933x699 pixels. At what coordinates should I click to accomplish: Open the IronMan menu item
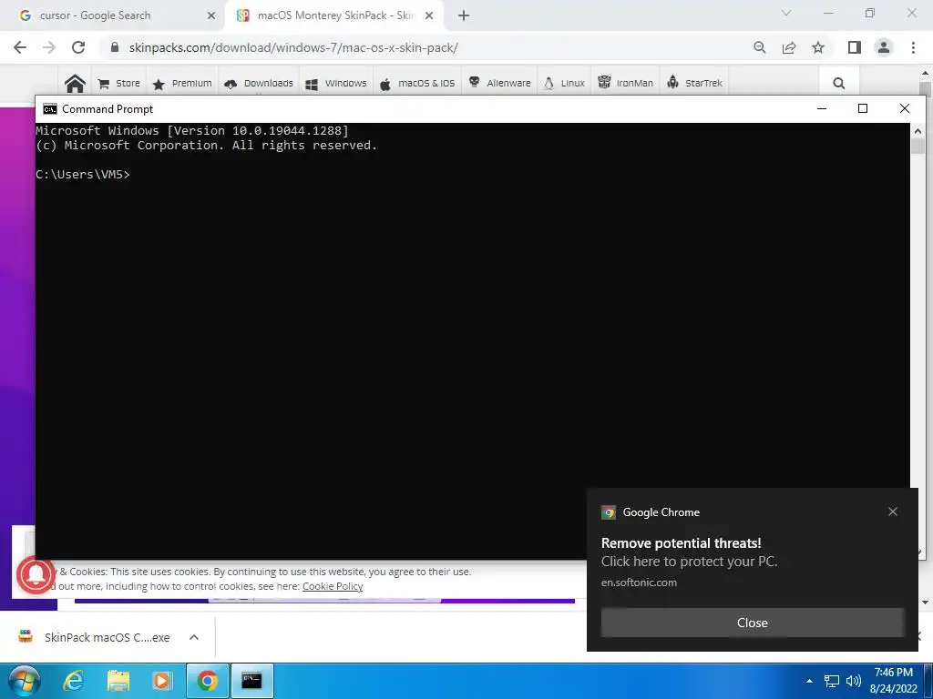625,83
